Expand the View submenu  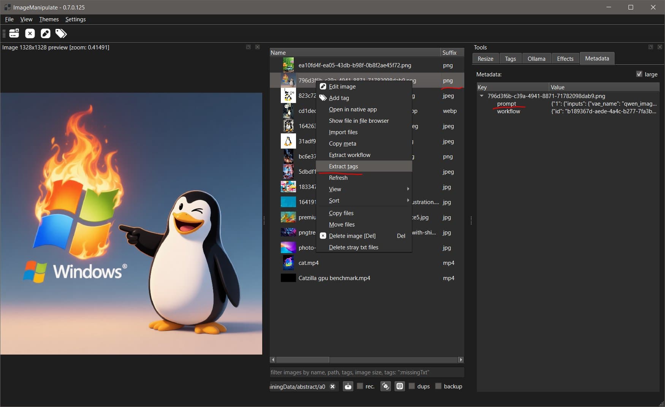click(364, 189)
